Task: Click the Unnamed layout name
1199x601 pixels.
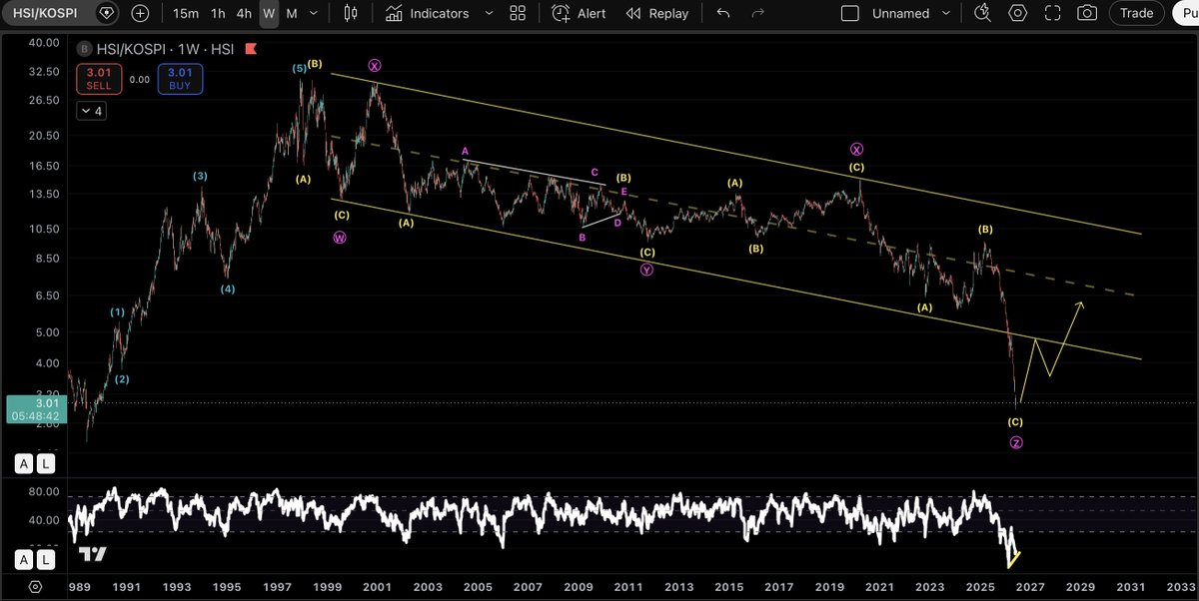Action: (900, 13)
